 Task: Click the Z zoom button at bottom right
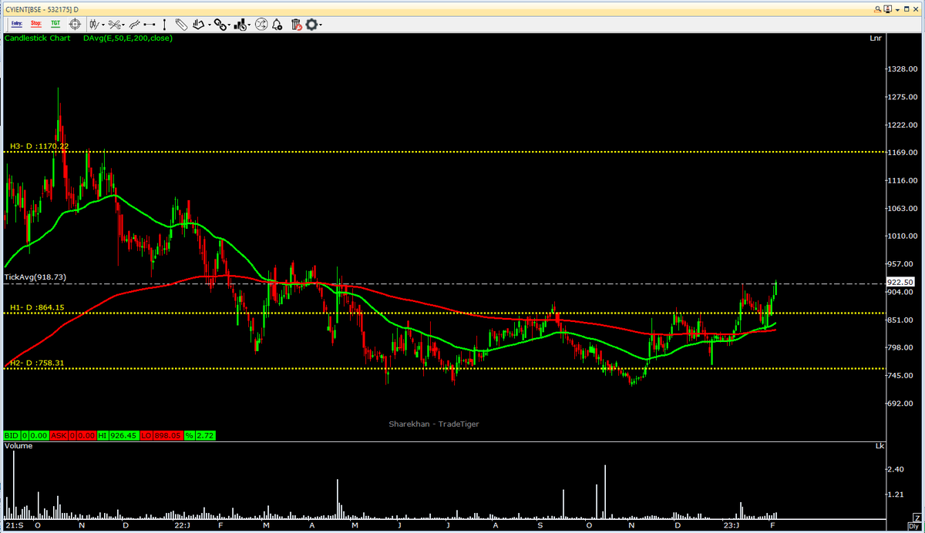[x=916, y=517]
